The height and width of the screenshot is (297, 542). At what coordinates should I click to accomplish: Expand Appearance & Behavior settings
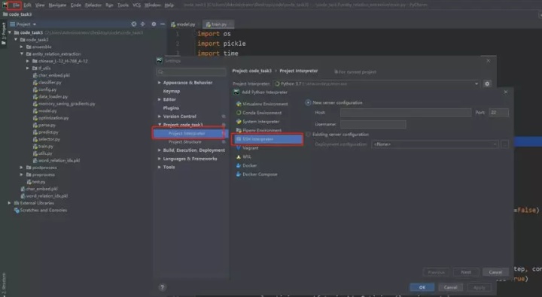tap(160, 83)
